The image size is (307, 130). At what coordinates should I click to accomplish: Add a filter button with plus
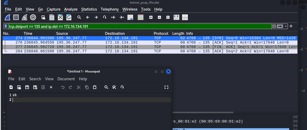point(291,26)
